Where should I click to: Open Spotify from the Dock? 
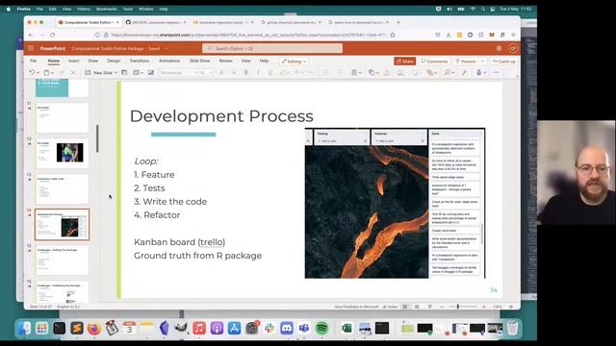322,328
